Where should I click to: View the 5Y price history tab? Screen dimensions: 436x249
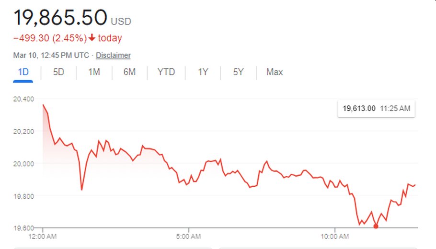coord(239,72)
